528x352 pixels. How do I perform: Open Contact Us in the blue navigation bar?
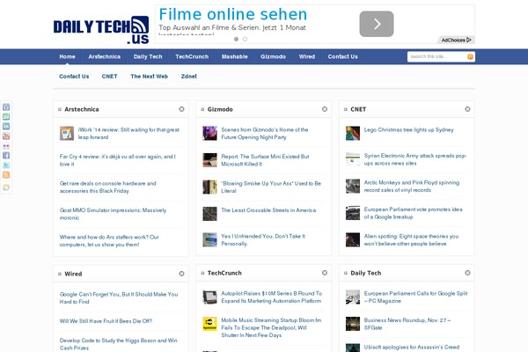(x=343, y=56)
